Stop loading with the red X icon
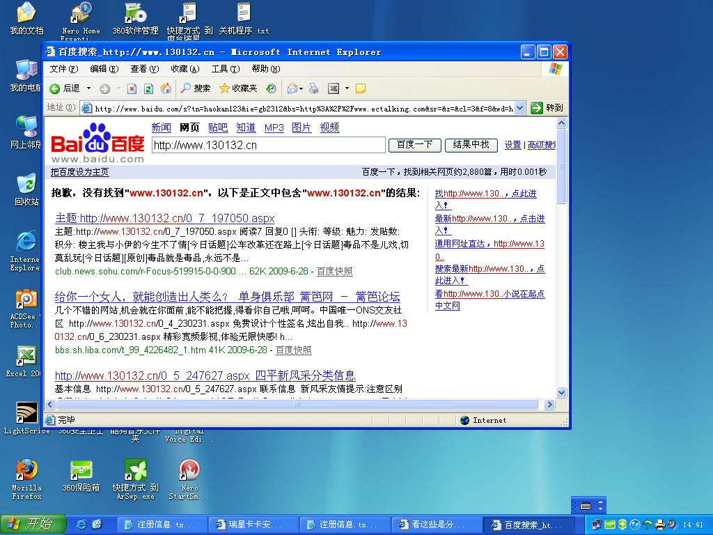Screen dimensions: 713x535 (132, 88)
